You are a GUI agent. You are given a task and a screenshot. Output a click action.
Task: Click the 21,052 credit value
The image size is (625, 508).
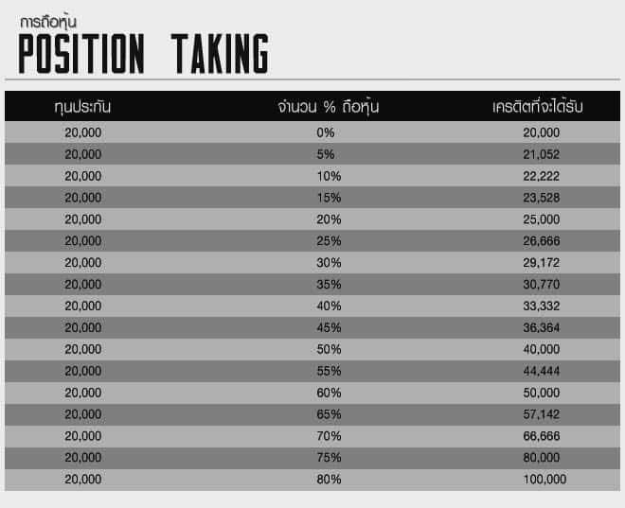click(542, 154)
